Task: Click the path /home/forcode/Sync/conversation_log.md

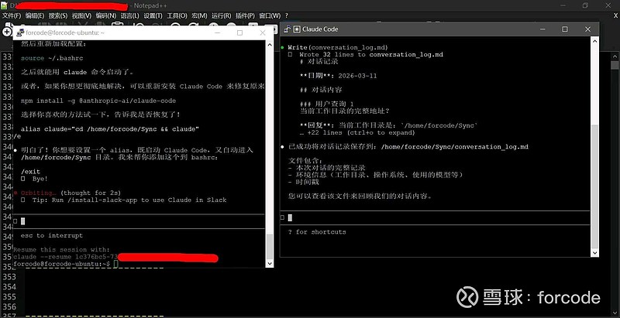Action: coord(455,147)
